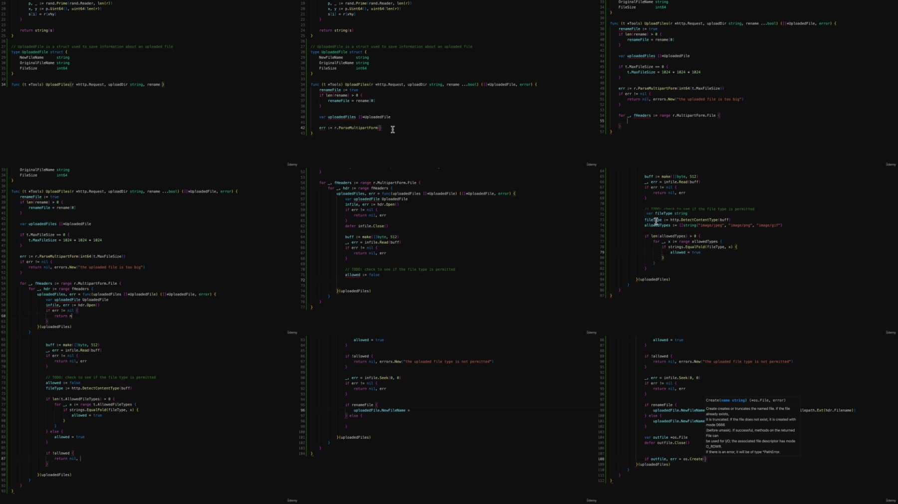Click the Udemy watermark in the center frame

(591, 333)
